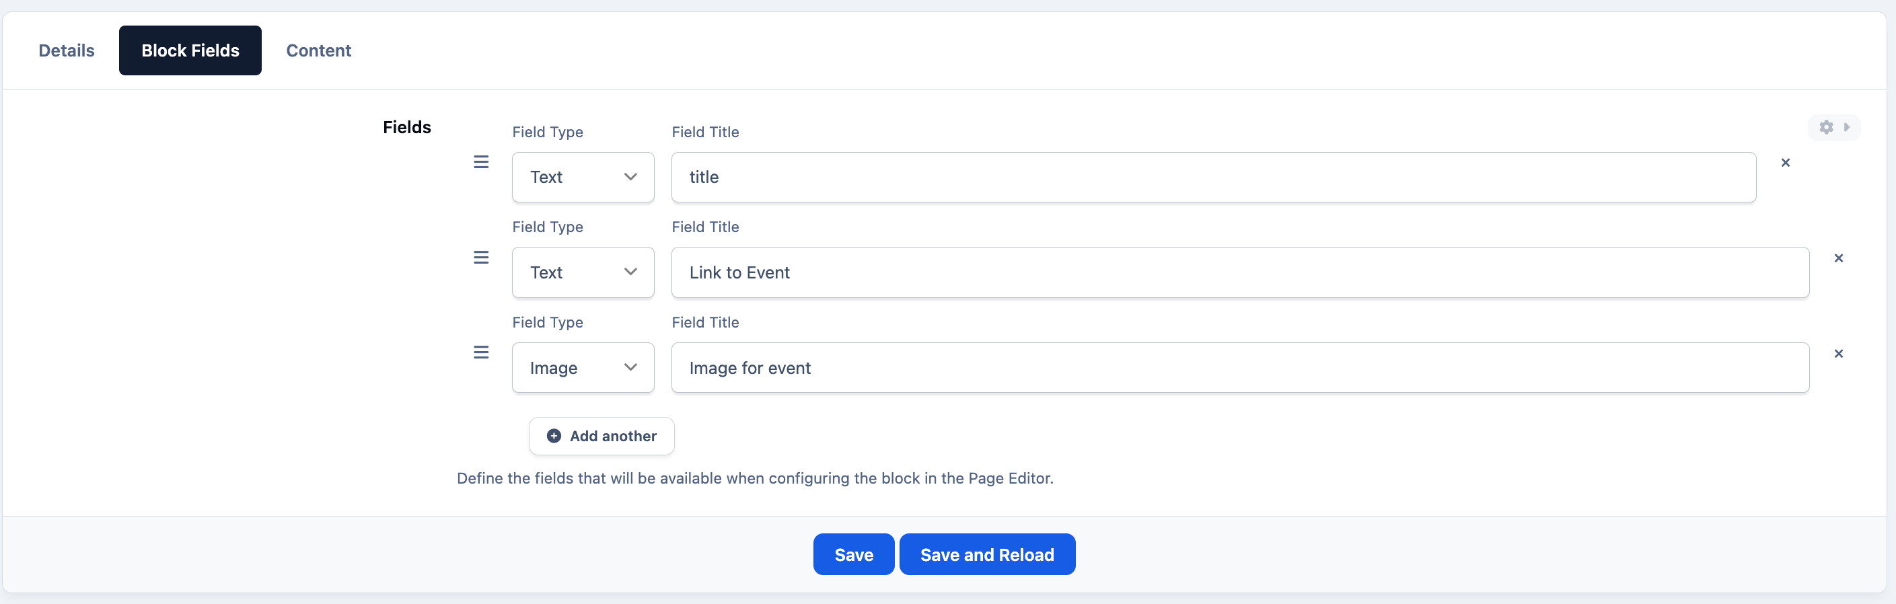Focus the title Field Title input

[1213, 178]
